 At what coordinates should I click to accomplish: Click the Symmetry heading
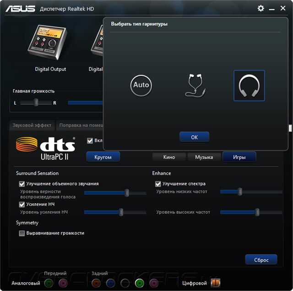[x=27, y=223]
